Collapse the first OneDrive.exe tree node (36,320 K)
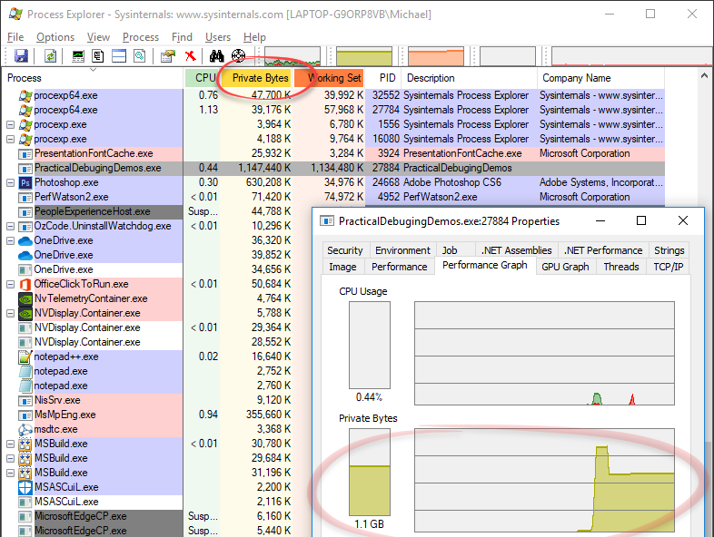This screenshot has height=537, width=714. 11,241
